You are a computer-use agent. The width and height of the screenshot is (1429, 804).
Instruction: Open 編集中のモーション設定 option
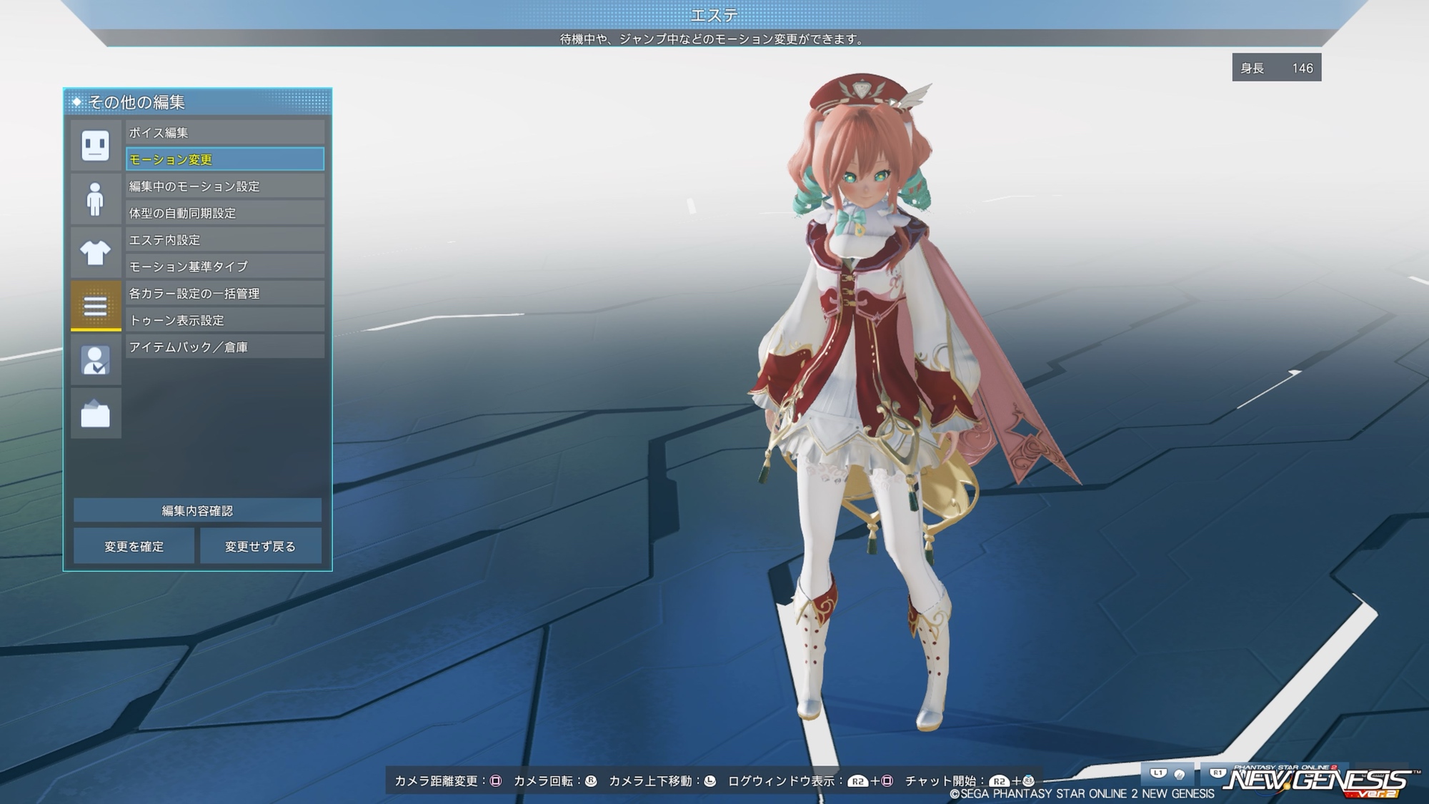tap(225, 186)
